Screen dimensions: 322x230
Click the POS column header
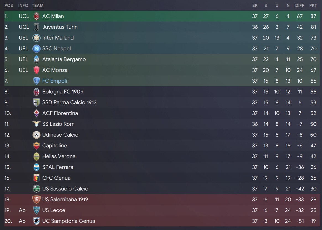pos(9,6)
